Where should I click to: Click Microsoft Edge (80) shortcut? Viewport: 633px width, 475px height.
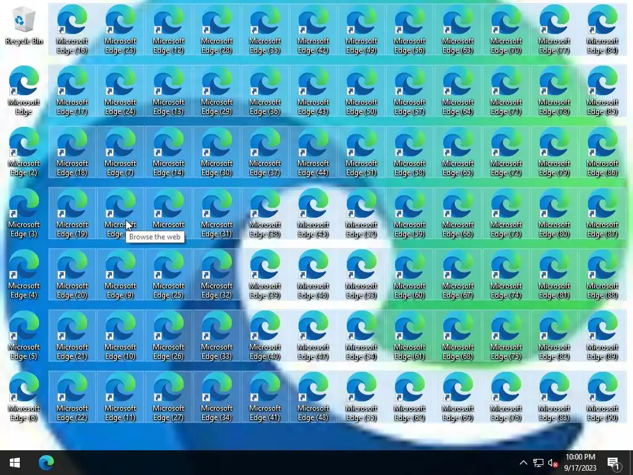(x=554, y=213)
